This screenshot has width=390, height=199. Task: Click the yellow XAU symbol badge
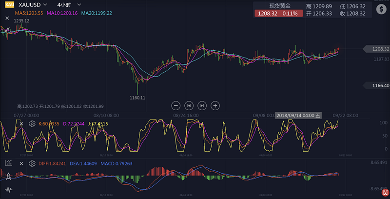pos(10,4)
